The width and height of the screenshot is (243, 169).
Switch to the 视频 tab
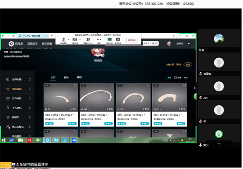(x=66, y=77)
